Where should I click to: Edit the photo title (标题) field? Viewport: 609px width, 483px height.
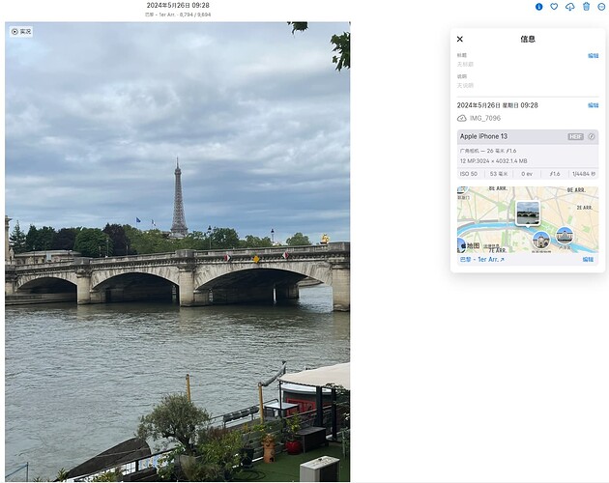(593, 55)
